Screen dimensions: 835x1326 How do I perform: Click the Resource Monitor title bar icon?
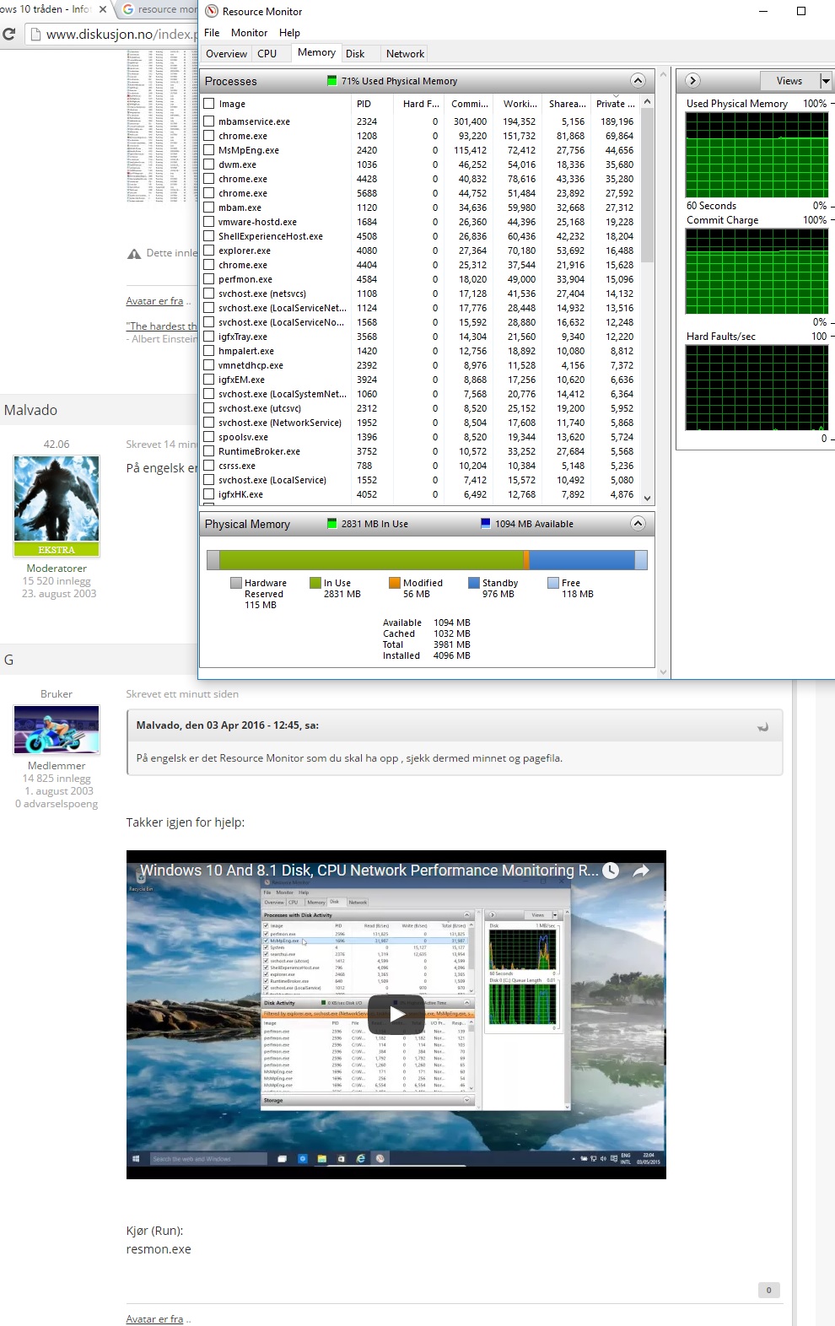[x=212, y=11]
